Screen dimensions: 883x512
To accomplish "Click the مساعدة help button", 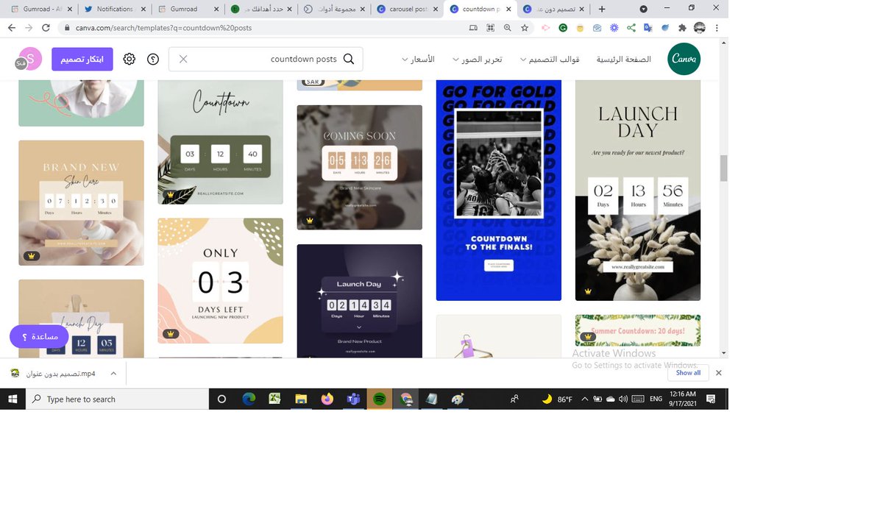I will point(39,336).
